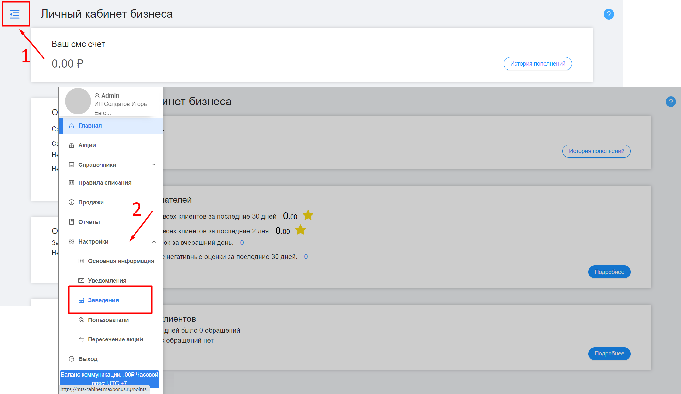Click the gear icon next to Настройки
Screen dimensions: 681x394
[x=71, y=242]
